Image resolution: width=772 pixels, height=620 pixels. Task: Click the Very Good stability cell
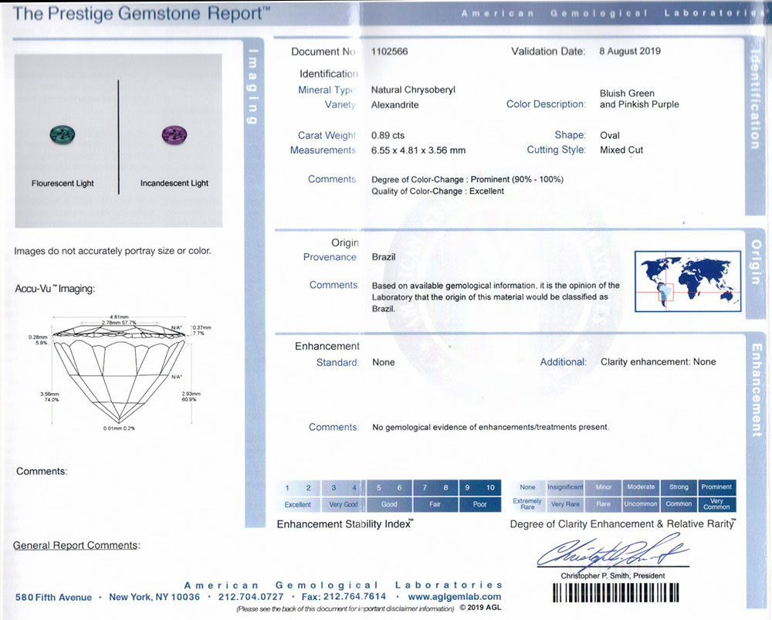point(344,504)
